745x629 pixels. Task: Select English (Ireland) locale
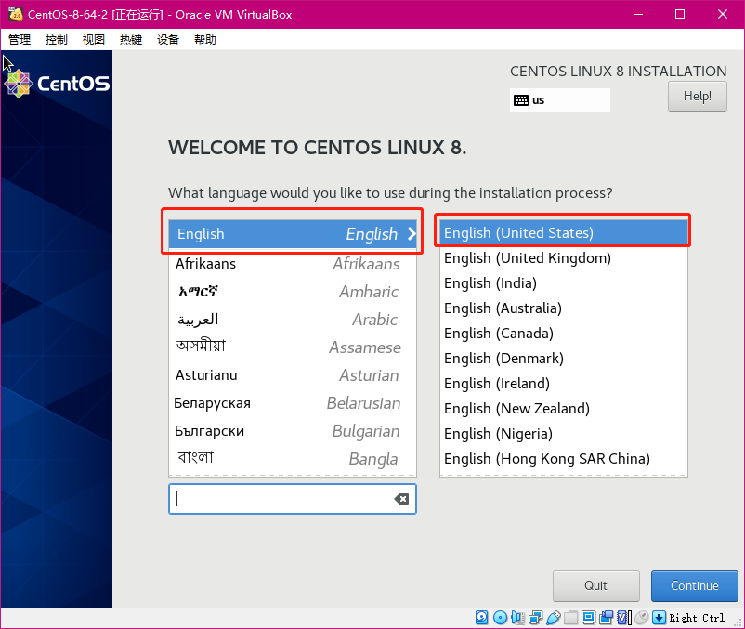click(x=564, y=384)
